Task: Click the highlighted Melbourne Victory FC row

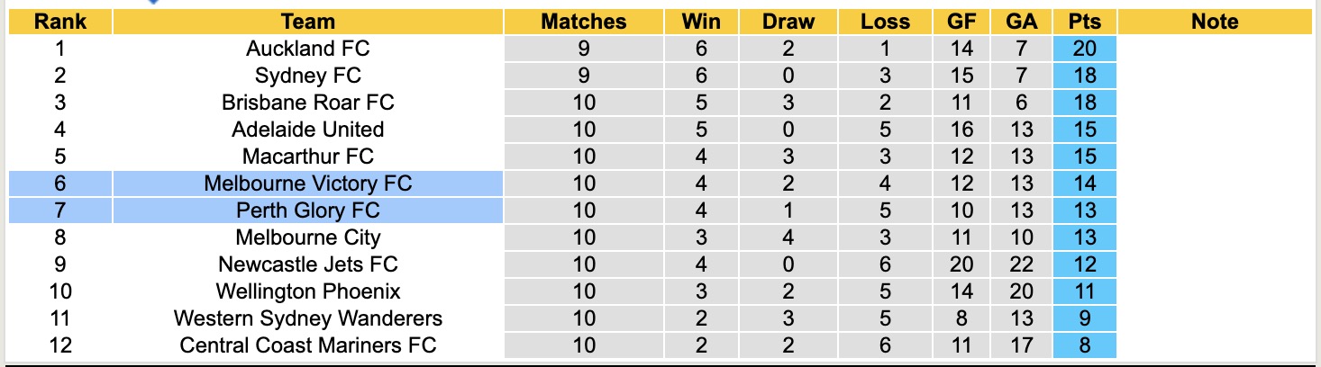Action: (x=307, y=183)
